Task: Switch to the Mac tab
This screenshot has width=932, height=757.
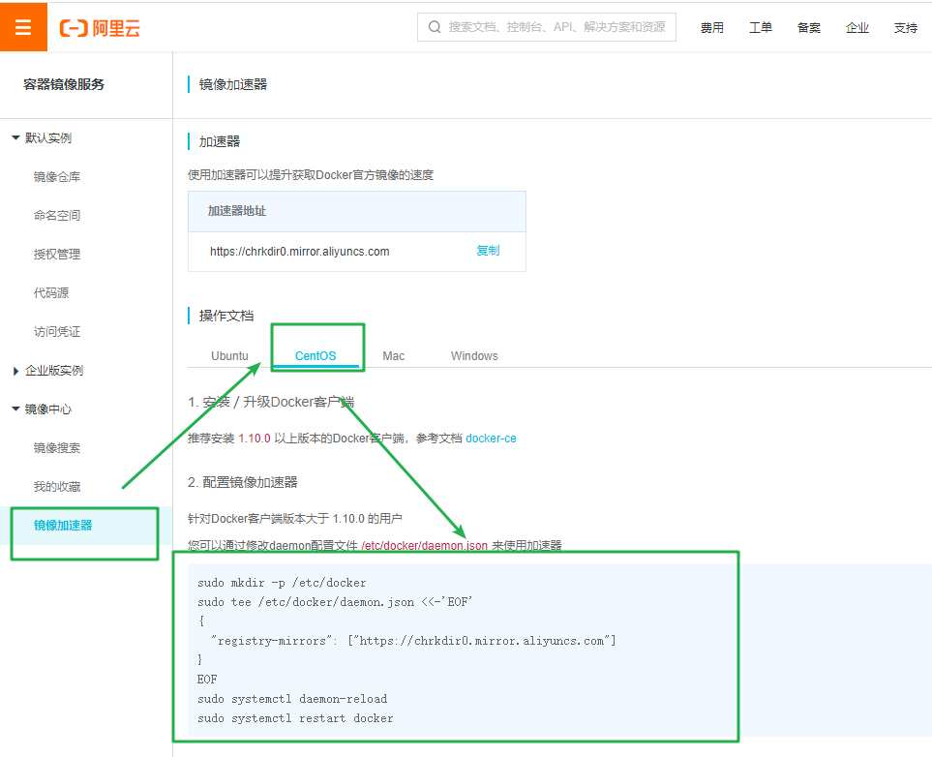Action: click(394, 355)
